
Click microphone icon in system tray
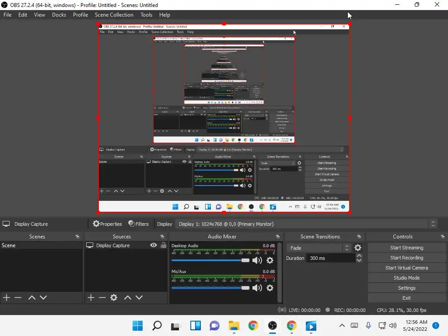pos(368,325)
